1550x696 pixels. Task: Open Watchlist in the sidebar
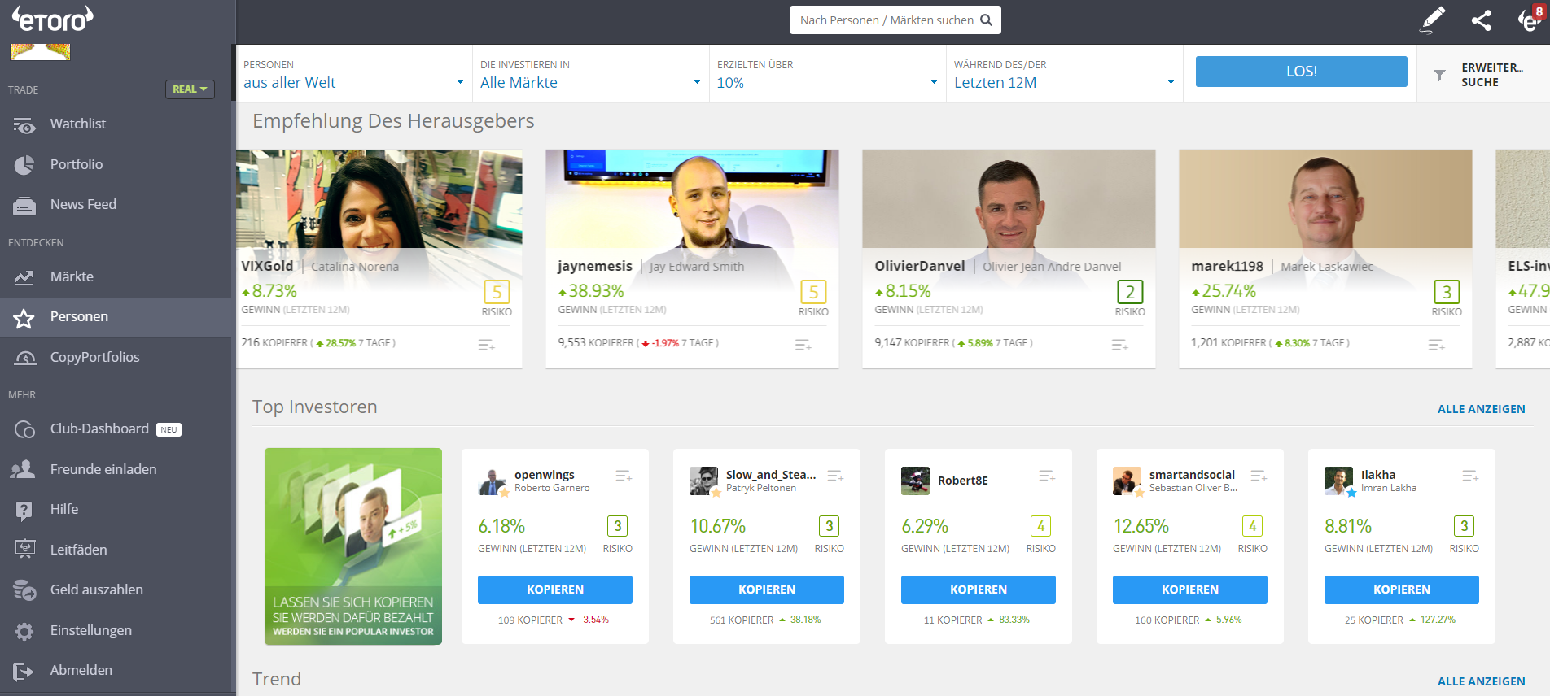point(78,124)
